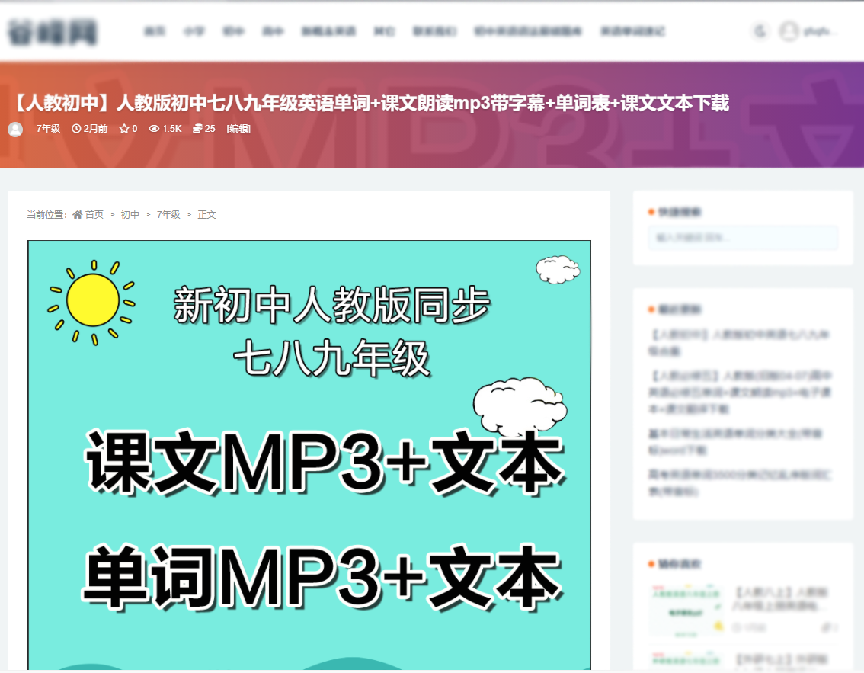Open the 联系我们 navigation menu item
Screen dimensions: 864x673
click(x=435, y=31)
